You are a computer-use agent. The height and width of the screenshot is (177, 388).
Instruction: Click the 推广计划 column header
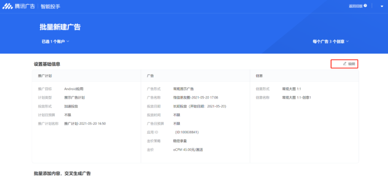(45, 76)
